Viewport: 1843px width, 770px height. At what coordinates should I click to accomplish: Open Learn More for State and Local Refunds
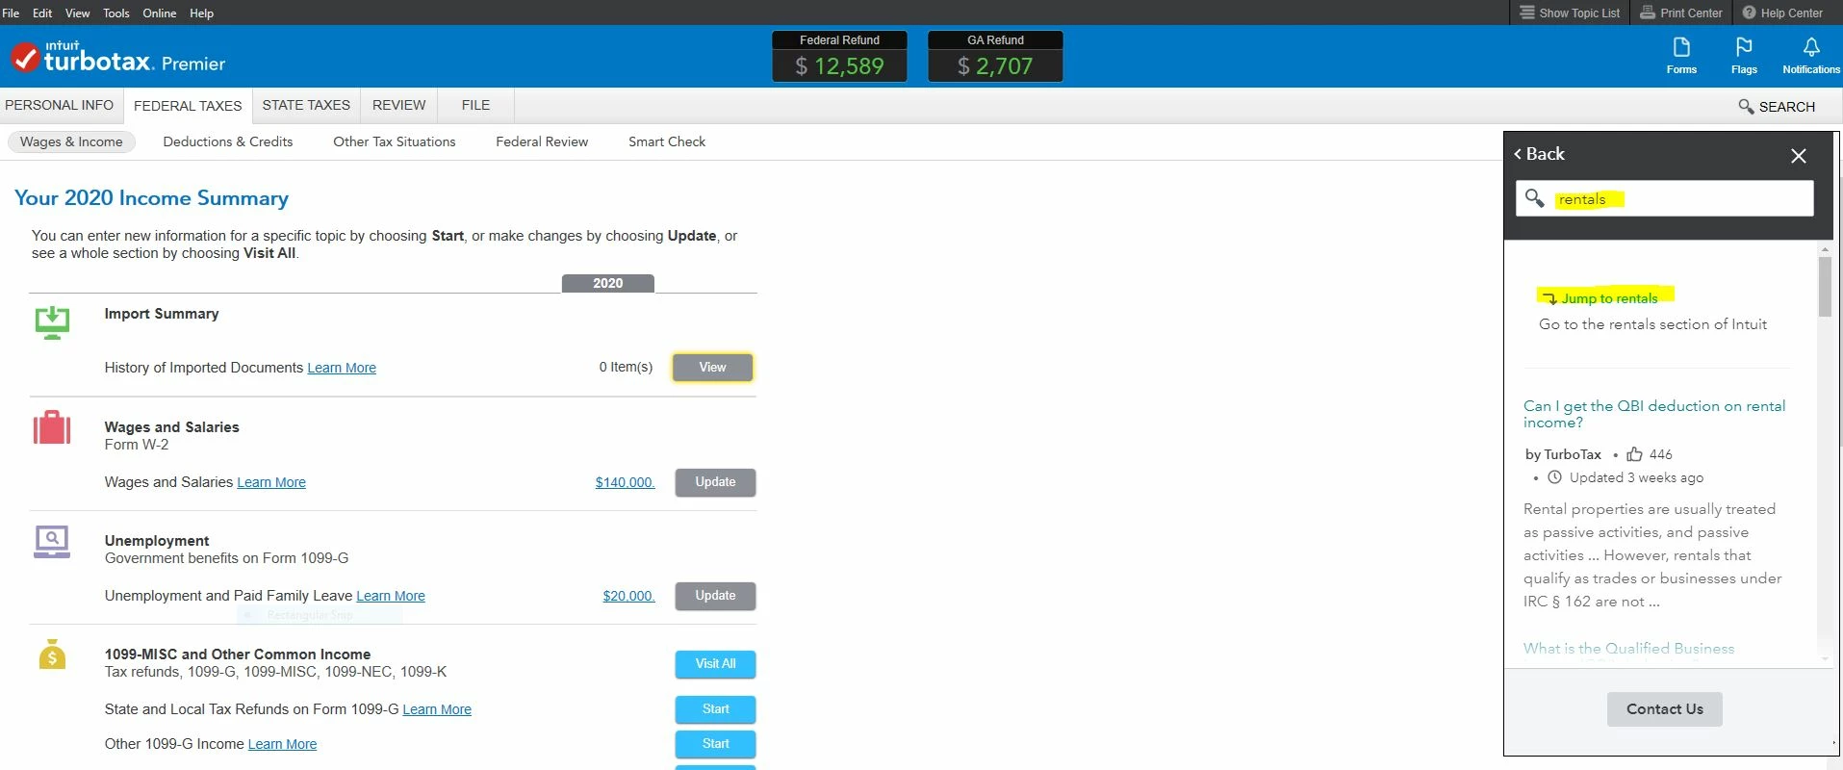click(x=437, y=709)
